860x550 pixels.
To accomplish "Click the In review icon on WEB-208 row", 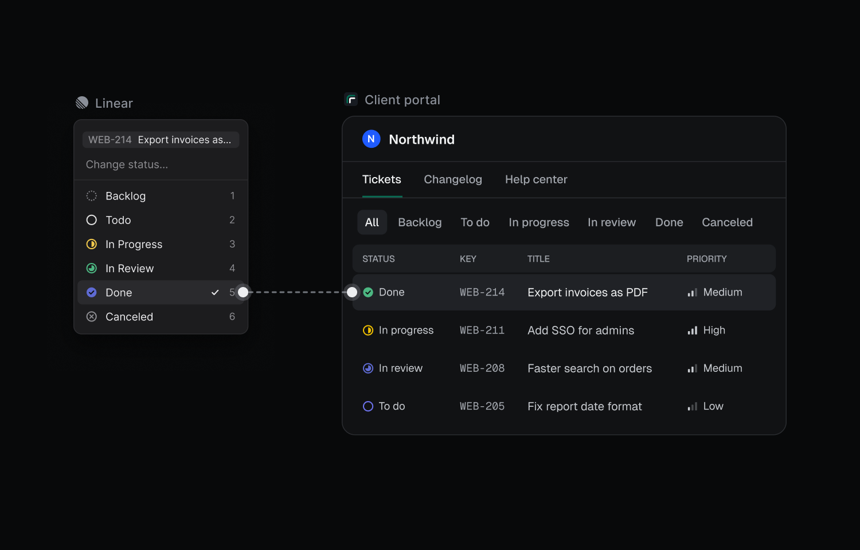I will tap(368, 368).
